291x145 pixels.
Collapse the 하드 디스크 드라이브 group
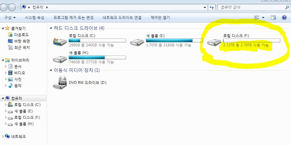coord(51,28)
